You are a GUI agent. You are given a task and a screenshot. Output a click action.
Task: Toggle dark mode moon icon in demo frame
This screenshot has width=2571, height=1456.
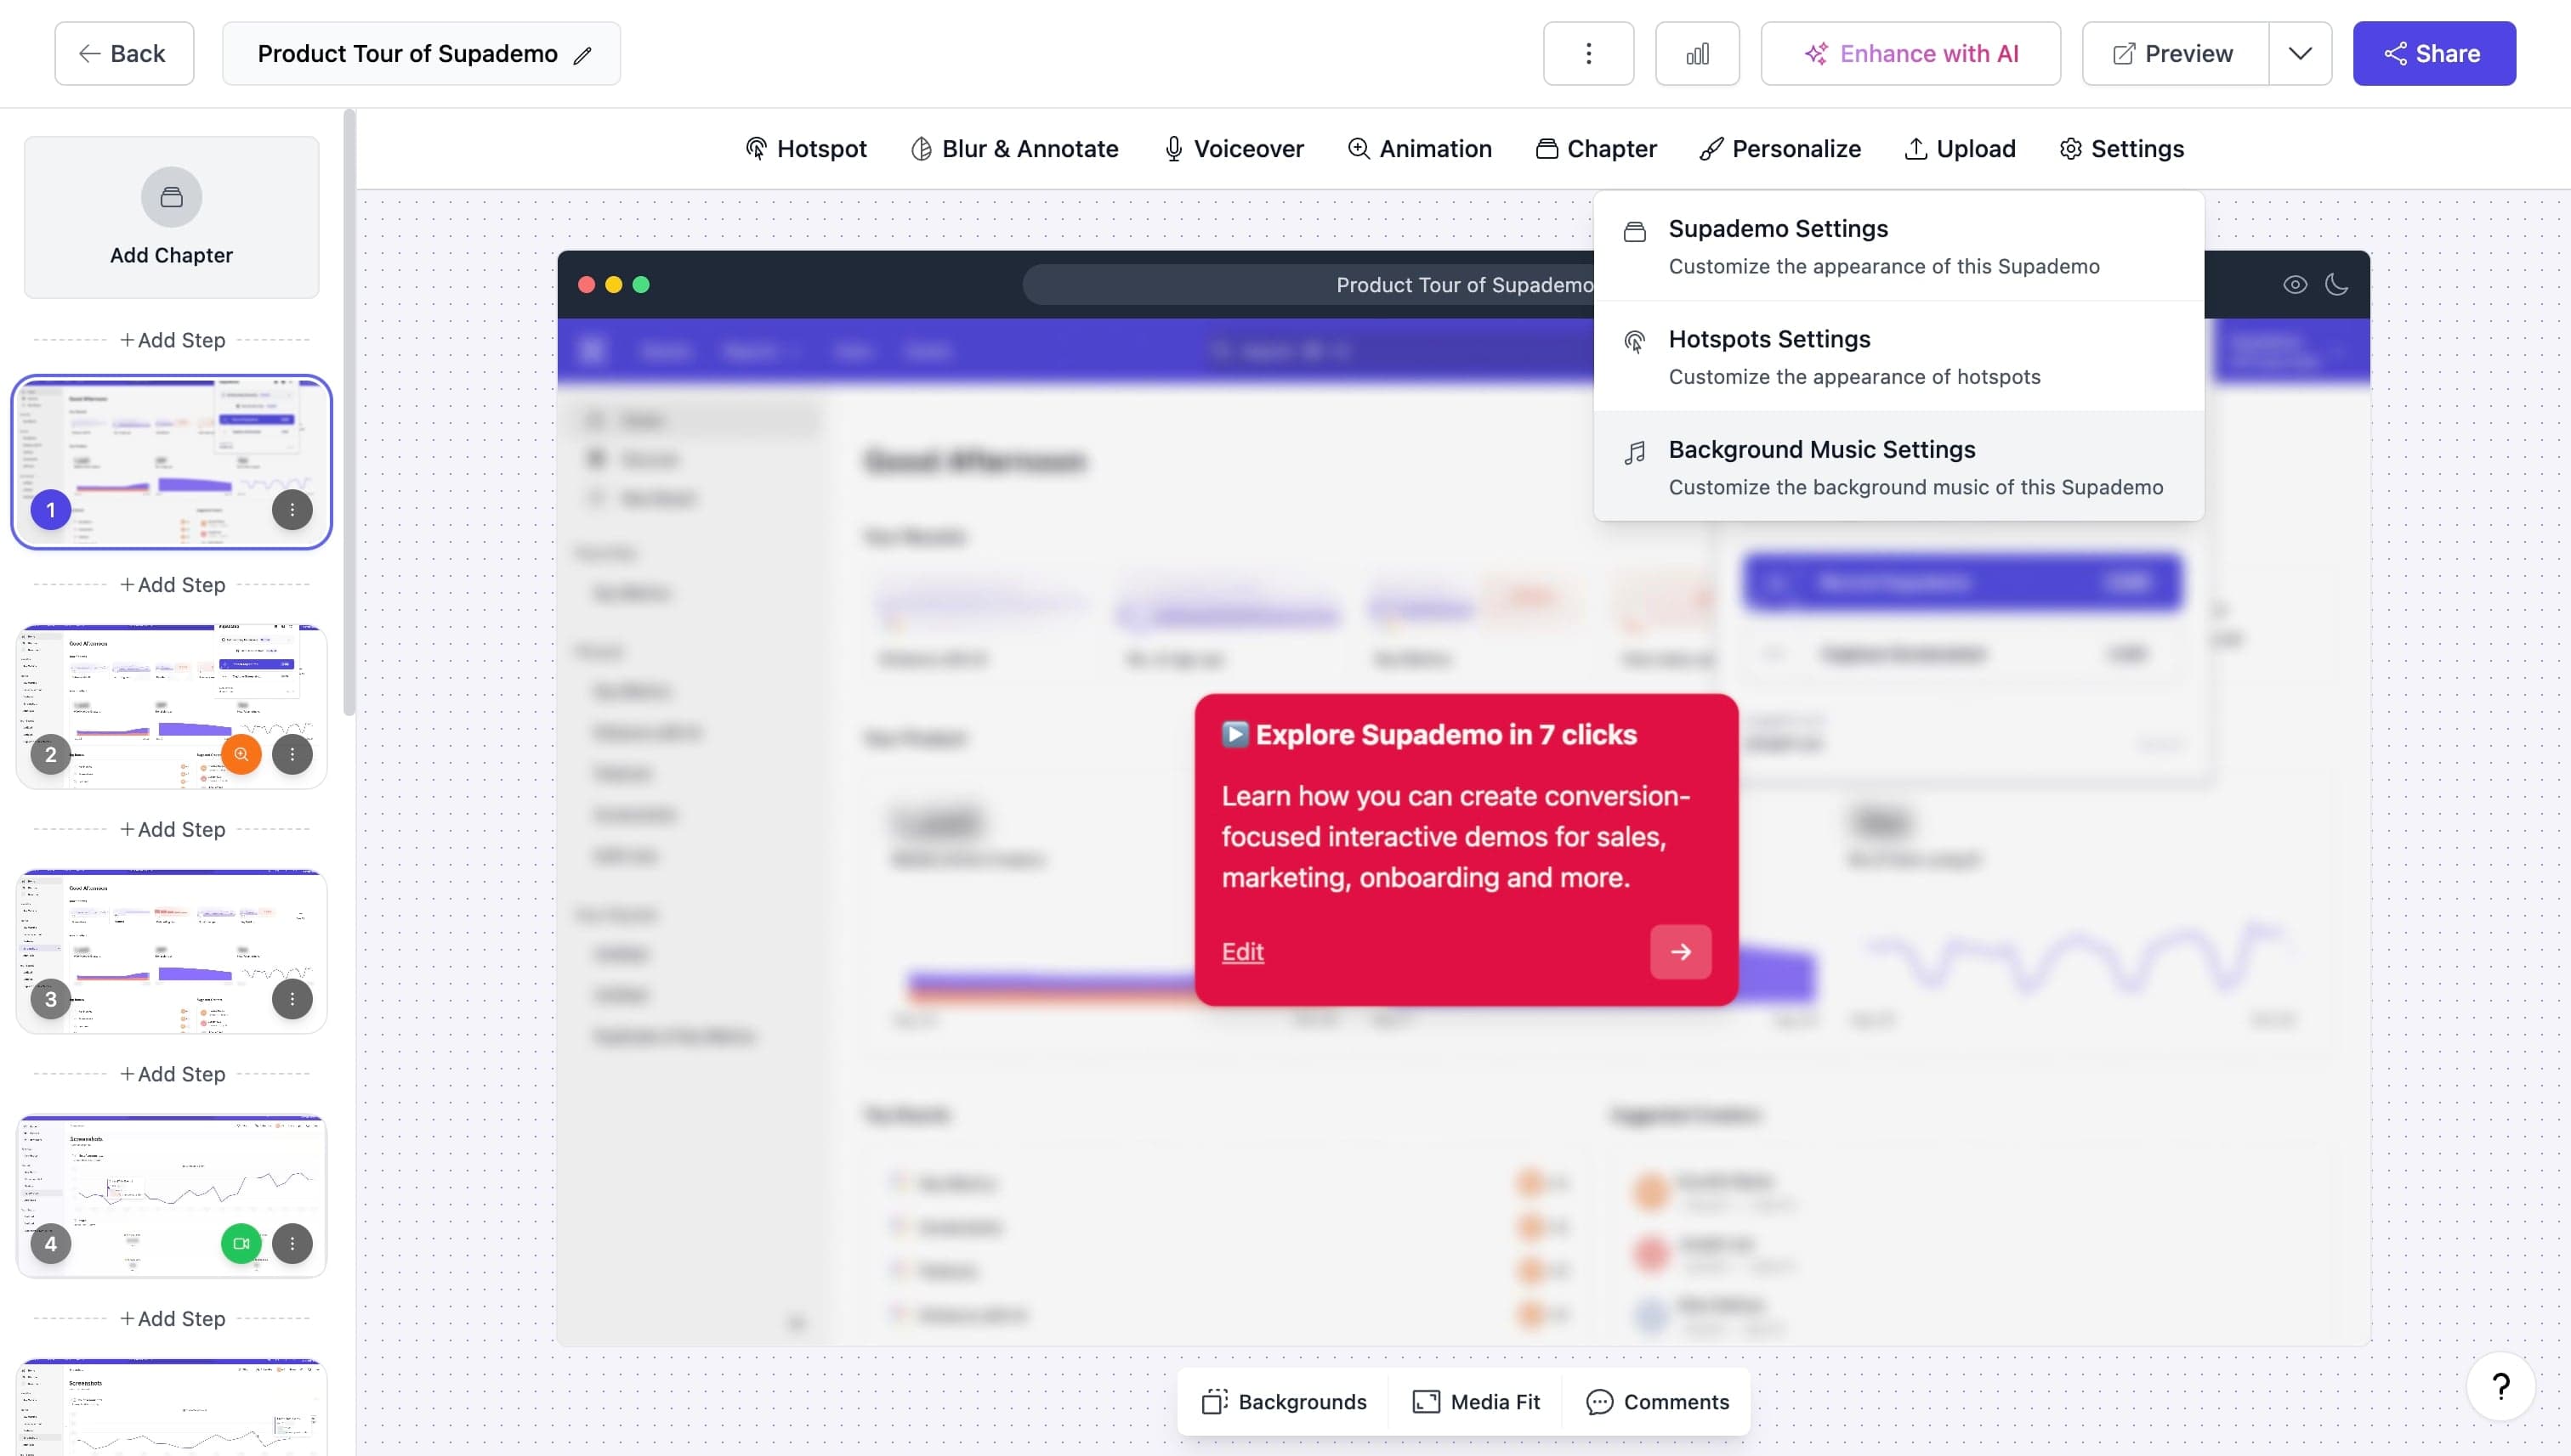pos(2337,285)
